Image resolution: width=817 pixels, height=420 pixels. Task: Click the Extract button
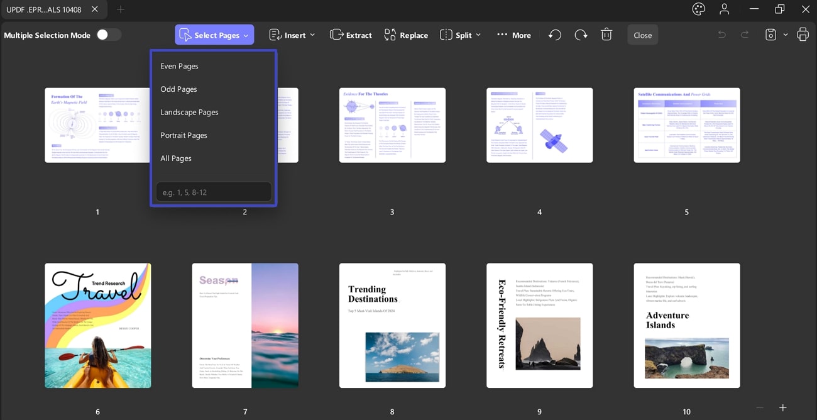point(351,35)
